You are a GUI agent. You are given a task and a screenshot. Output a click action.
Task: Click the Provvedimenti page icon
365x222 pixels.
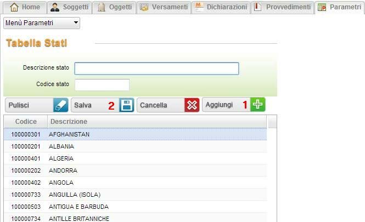[x=257, y=7]
